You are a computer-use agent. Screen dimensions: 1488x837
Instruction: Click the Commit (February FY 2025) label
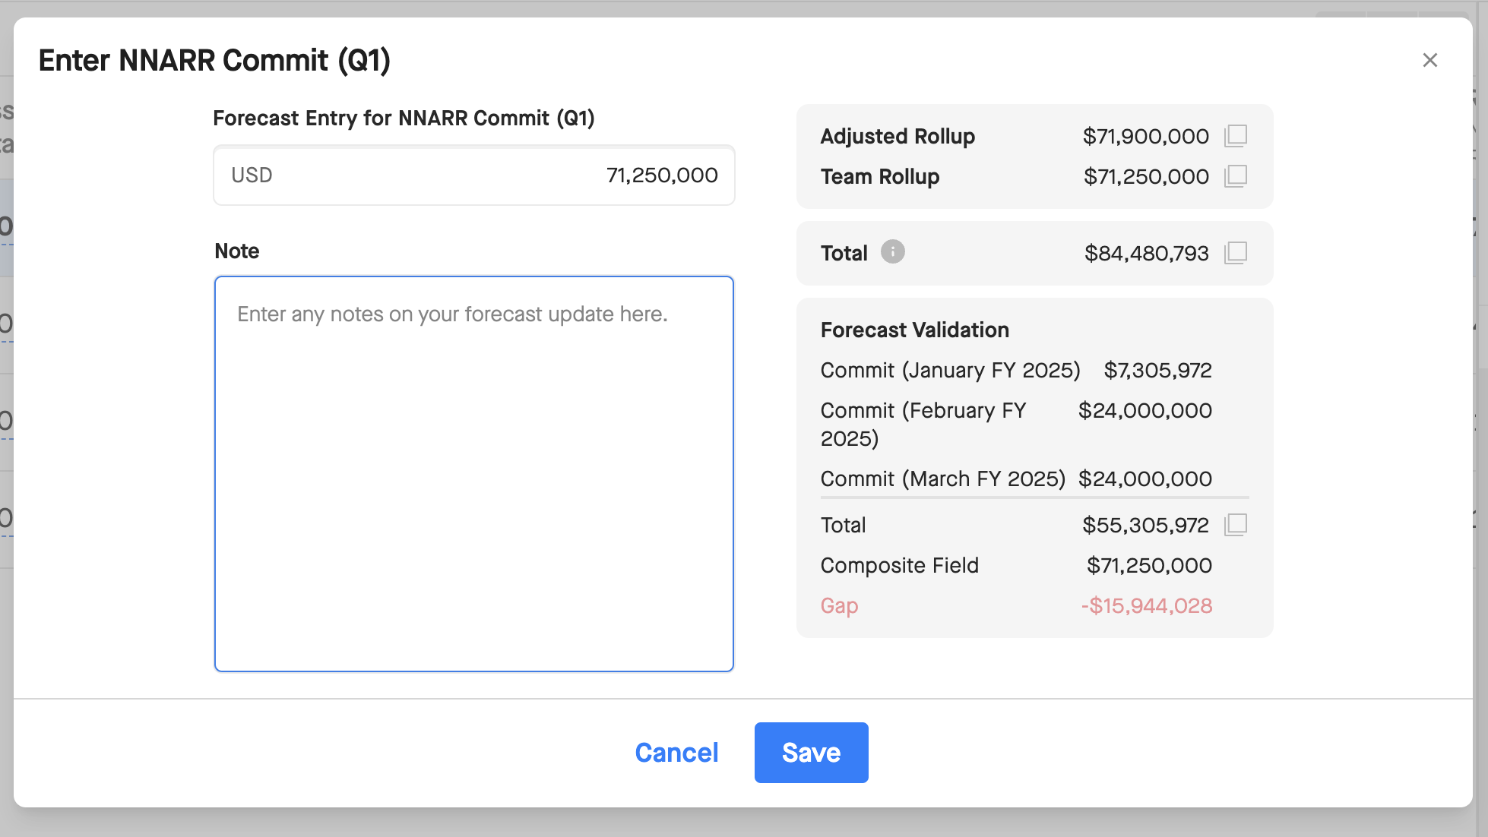coord(923,425)
